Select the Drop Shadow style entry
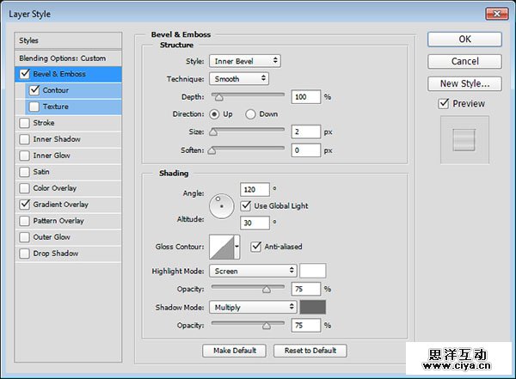The image size is (516, 379). tap(56, 254)
